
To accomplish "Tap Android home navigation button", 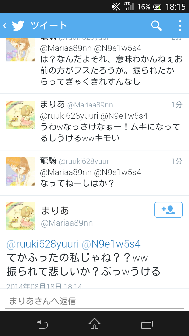I will tap(94, 323).
